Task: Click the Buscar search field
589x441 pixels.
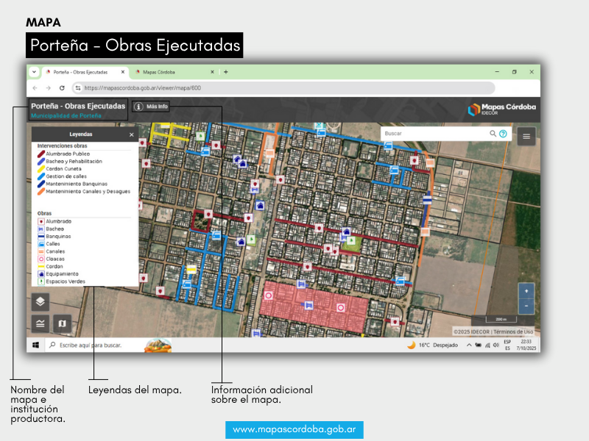Action: (434, 134)
